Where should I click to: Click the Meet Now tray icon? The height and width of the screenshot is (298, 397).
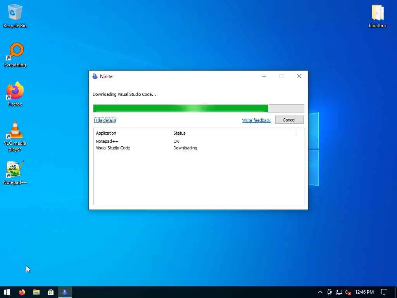point(330,292)
